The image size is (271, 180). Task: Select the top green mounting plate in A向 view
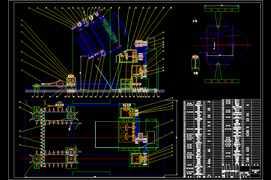pos(222,10)
